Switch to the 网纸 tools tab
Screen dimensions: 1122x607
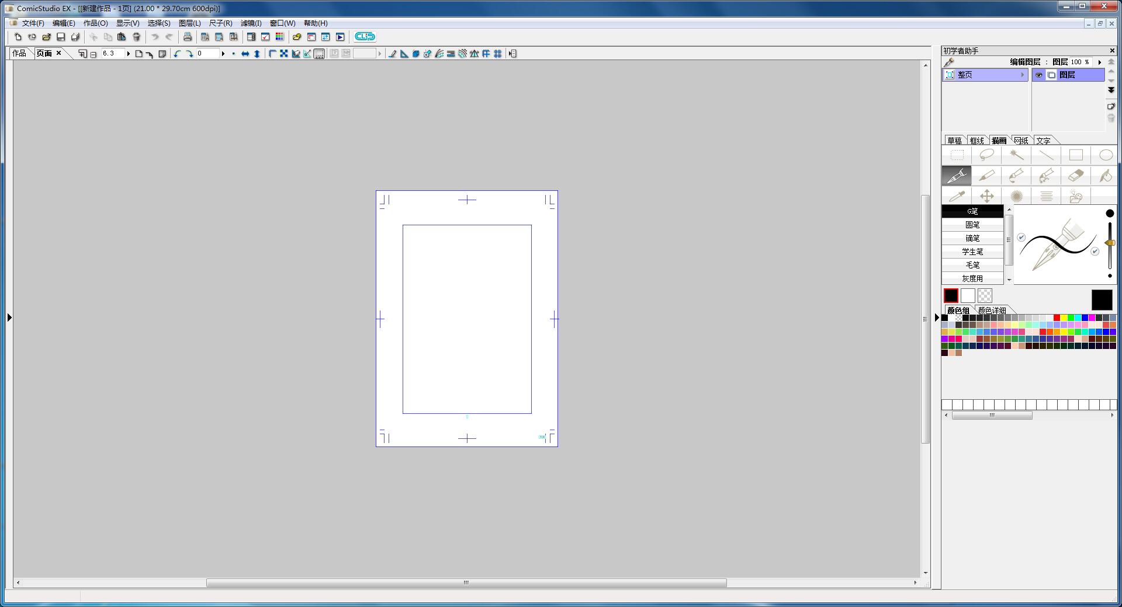tap(1020, 140)
